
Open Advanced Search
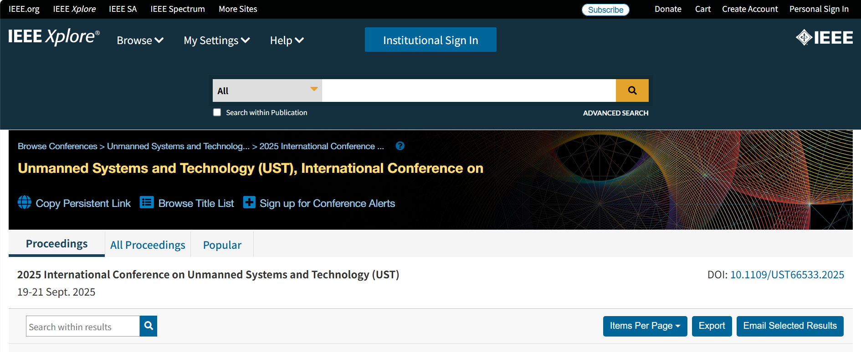615,113
